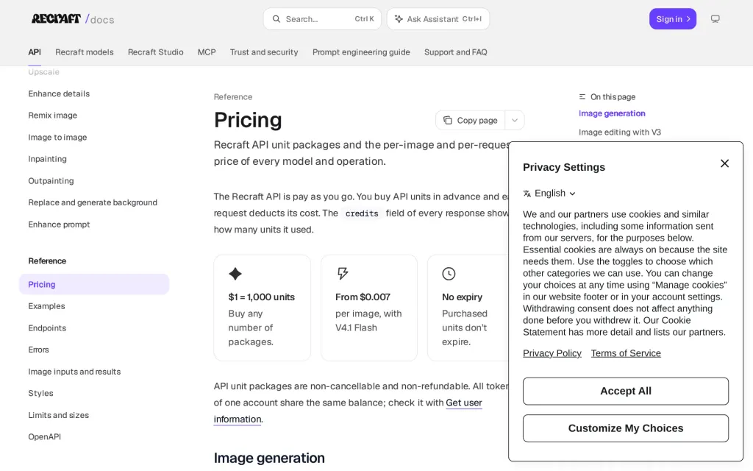Go to the Recraft Studio tab

(x=156, y=52)
